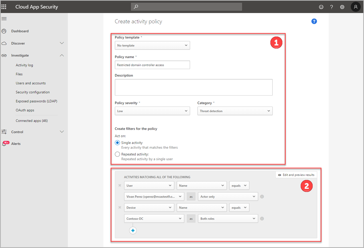364x248 pixels.
Task: Open the Policy severity dropdown set to Low
Action: 152,111
